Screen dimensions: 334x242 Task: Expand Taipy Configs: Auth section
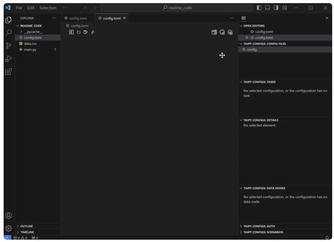[285, 226]
